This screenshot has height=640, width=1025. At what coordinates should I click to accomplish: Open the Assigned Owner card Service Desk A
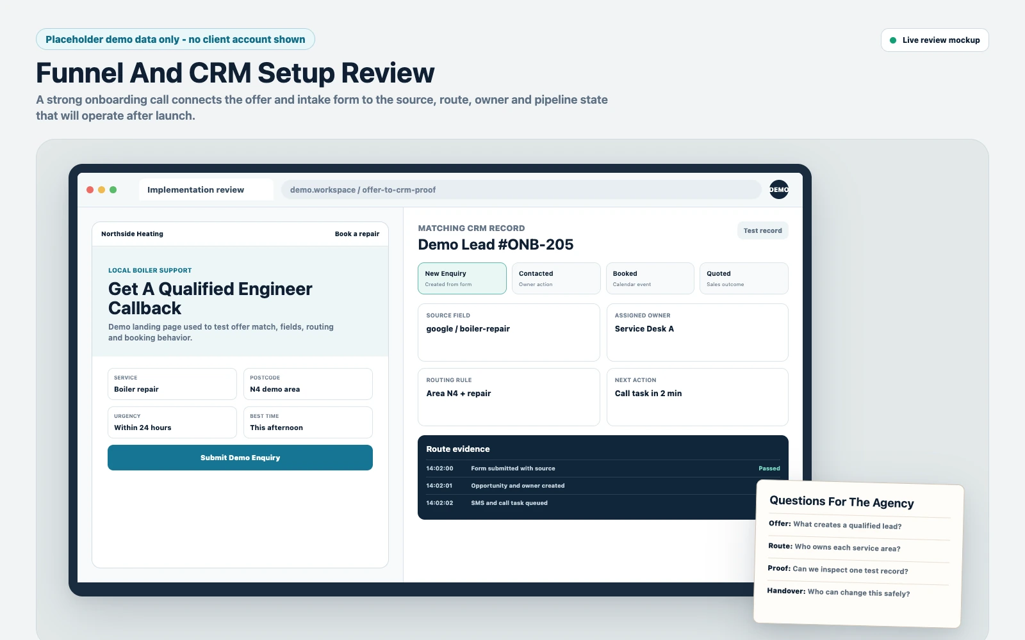point(698,333)
